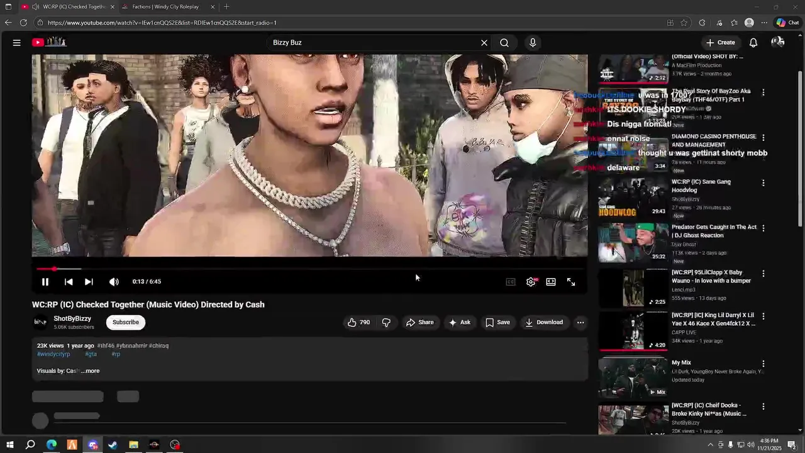
Task: Open options for Predator Gets Caught video
Action: [763, 228]
